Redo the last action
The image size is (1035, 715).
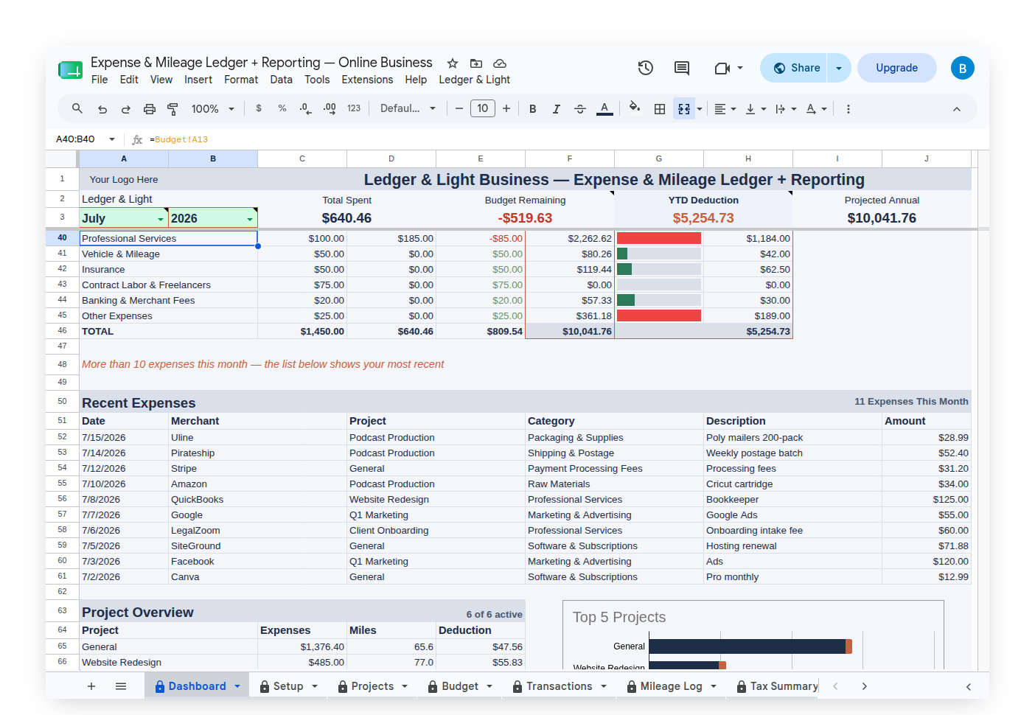[x=126, y=109]
